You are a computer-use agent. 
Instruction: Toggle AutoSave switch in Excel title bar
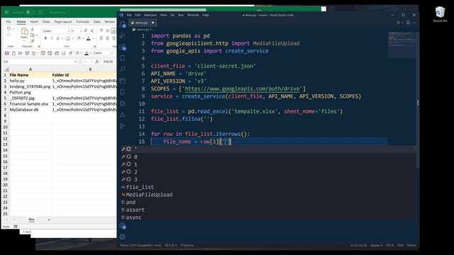point(31,13)
